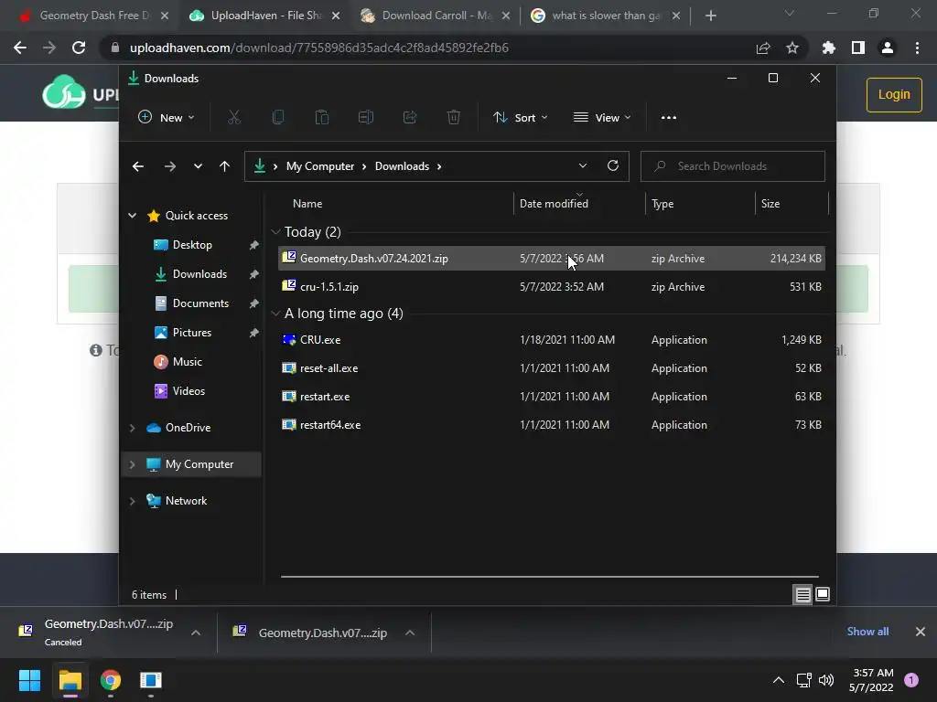Collapse the Today (2) group
This screenshot has width=937, height=702.
click(x=275, y=232)
